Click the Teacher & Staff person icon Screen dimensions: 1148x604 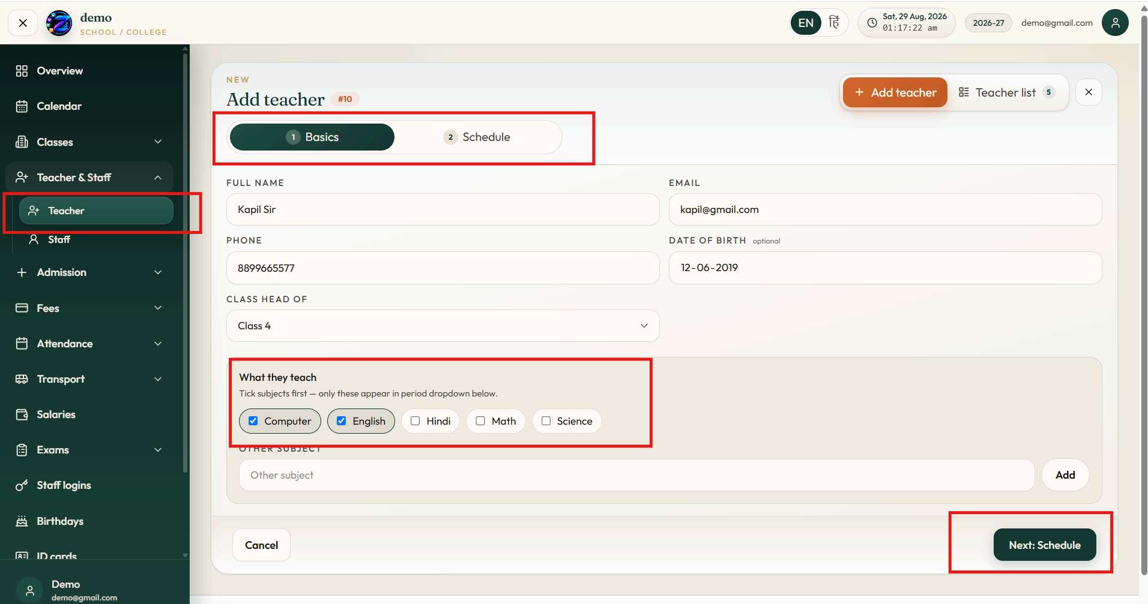(22, 178)
